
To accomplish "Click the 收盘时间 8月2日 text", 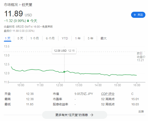I will pos(14,27).
